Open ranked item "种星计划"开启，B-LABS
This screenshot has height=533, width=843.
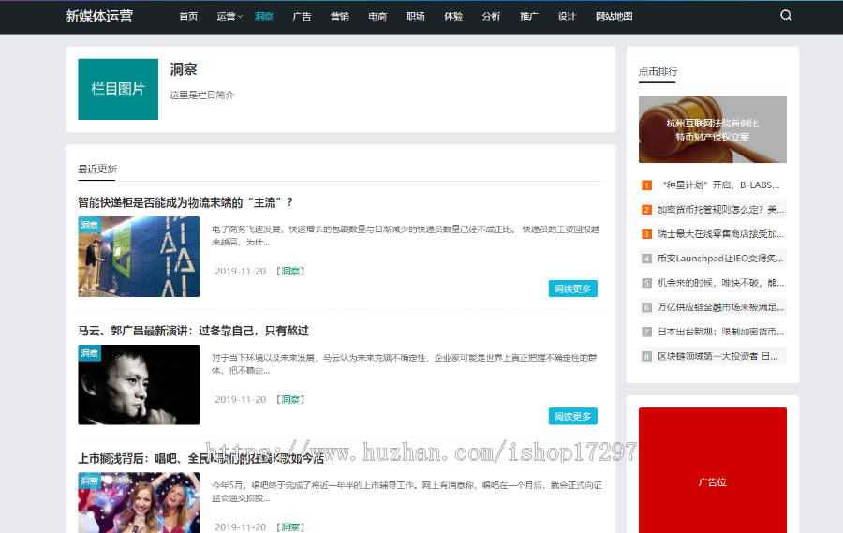tap(721, 185)
